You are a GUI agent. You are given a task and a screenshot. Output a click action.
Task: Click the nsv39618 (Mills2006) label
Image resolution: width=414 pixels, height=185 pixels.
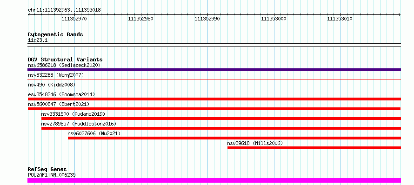click(255, 143)
